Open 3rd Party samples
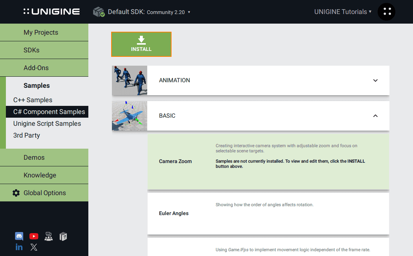The image size is (413, 256). click(x=27, y=135)
